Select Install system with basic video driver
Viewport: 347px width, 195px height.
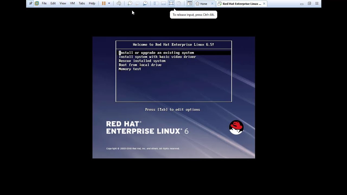(x=157, y=57)
